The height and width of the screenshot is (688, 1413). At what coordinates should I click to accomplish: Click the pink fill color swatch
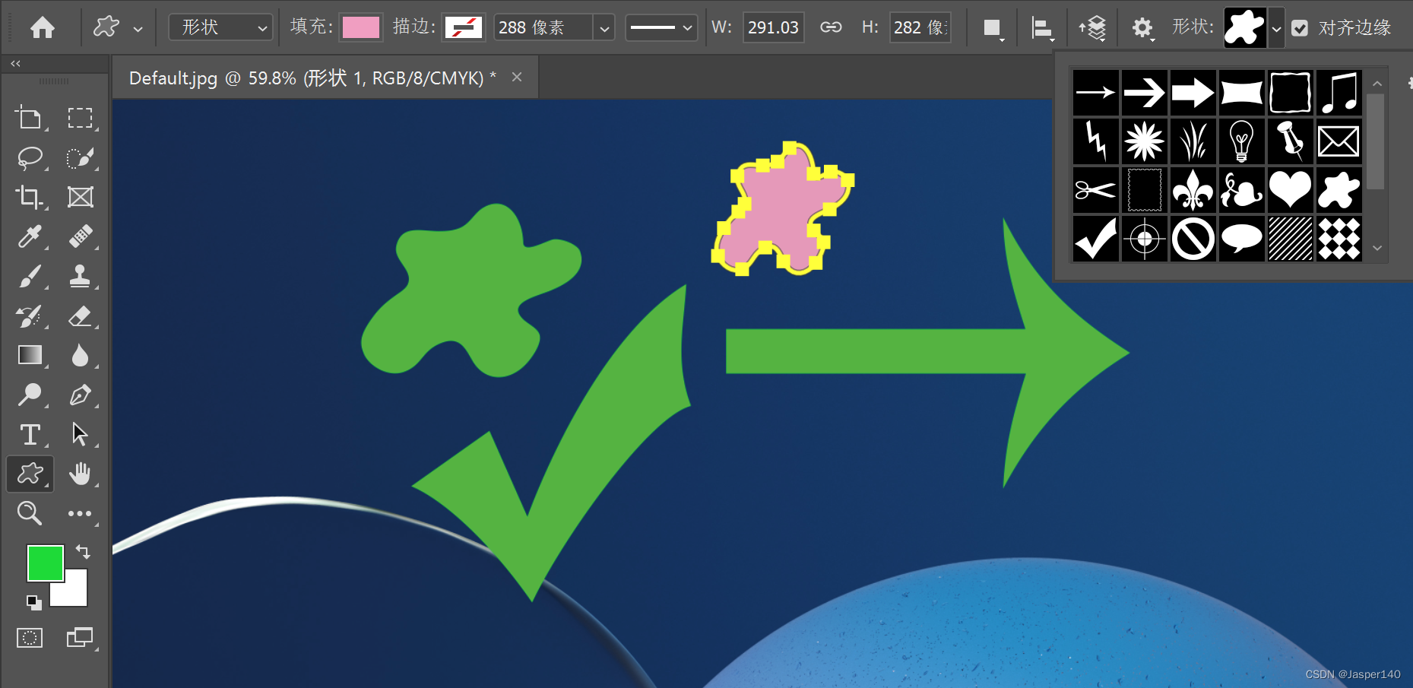(361, 28)
